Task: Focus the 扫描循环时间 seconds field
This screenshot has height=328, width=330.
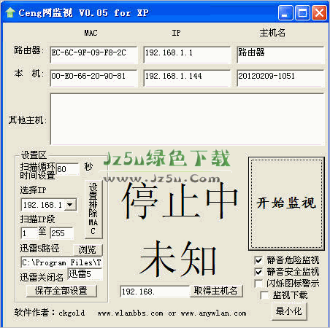Action: [68, 169]
